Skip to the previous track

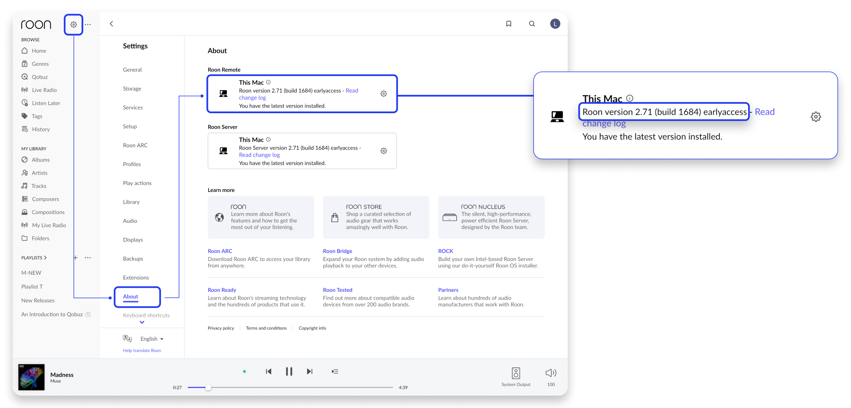click(269, 371)
